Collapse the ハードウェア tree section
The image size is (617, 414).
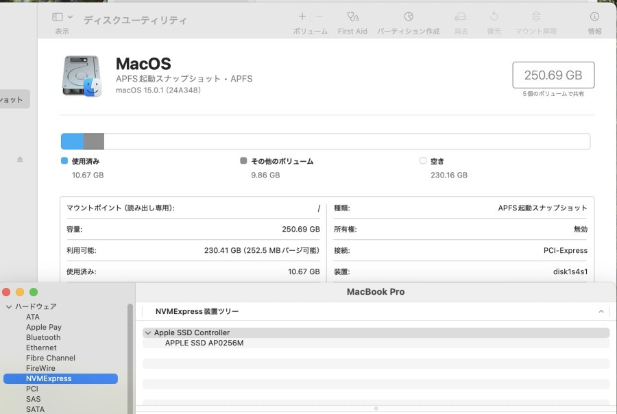[9, 306]
